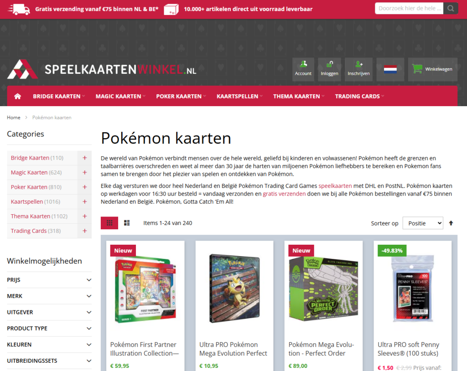The height and width of the screenshot is (371, 467).
Task: Click the truck icon for free shipping info
Action: click(18, 8)
